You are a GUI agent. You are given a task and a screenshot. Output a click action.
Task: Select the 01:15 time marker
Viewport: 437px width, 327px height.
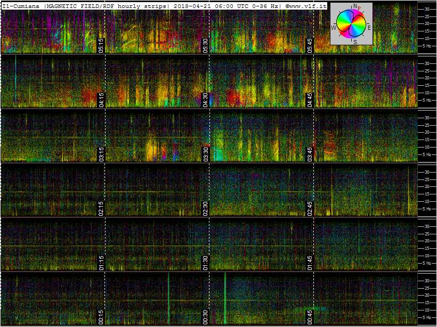pyautogui.click(x=101, y=263)
